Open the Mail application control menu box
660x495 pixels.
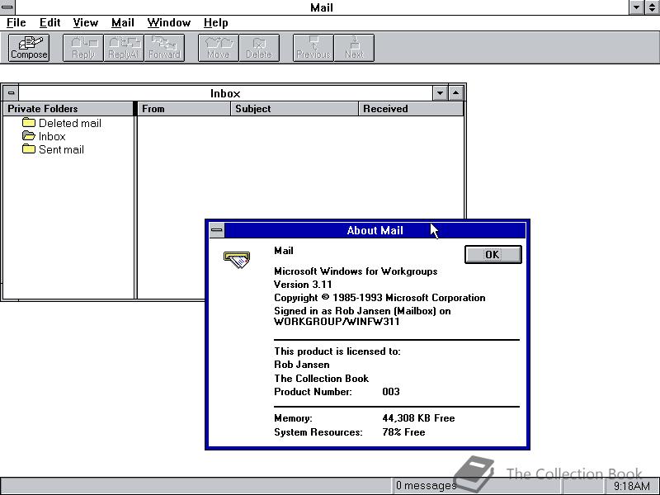pyautogui.click(x=7, y=7)
